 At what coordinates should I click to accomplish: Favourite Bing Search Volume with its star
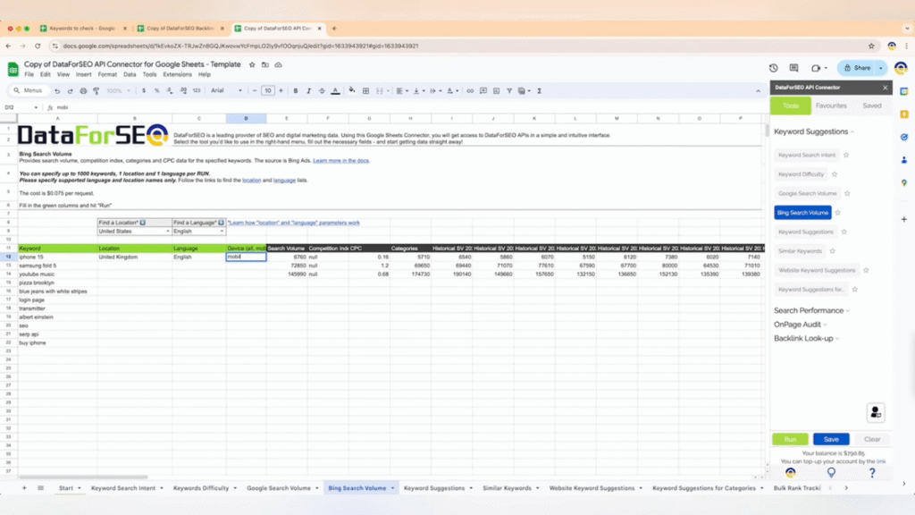coord(838,213)
